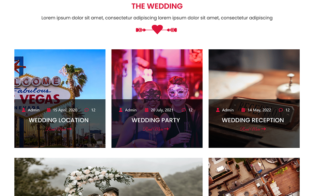Click the Admin user icon on Wedding Party card
This screenshot has height=196, width=315.
[121, 110]
